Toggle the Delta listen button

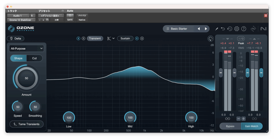(x=16, y=38)
